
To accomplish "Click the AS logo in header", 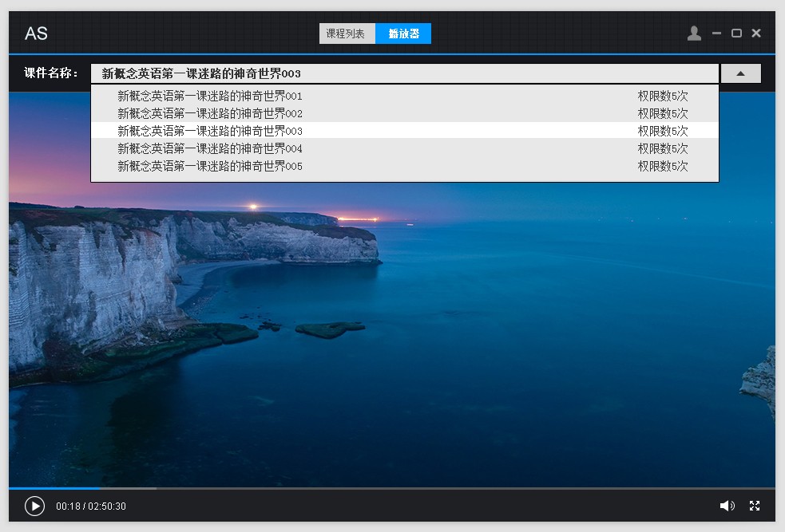I will coord(36,33).
